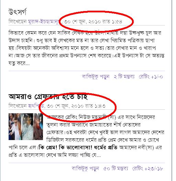The image size is (176, 181).
Task: Open post আমরাও গ্রেফতার হতে চাই
Action: (x=48, y=97)
